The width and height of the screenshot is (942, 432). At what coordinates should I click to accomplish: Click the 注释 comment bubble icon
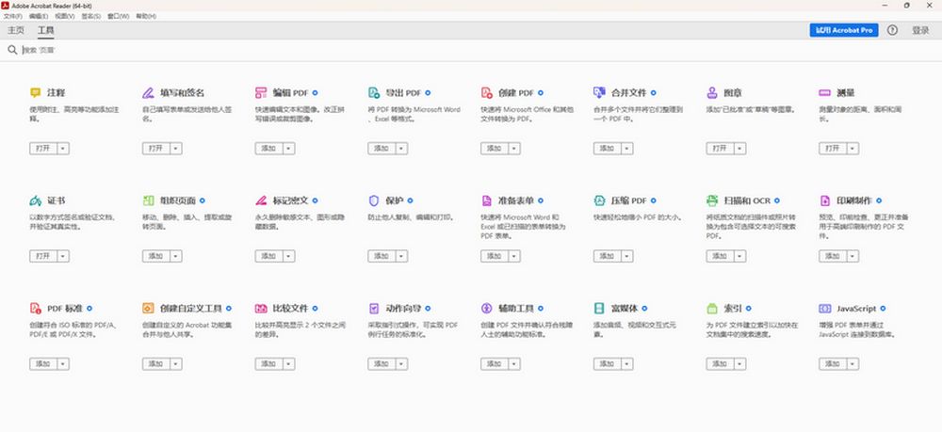point(36,93)
